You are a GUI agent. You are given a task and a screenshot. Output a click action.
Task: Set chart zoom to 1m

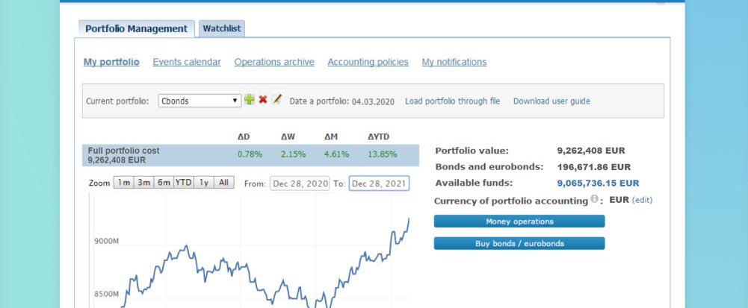tap(123, 183)
